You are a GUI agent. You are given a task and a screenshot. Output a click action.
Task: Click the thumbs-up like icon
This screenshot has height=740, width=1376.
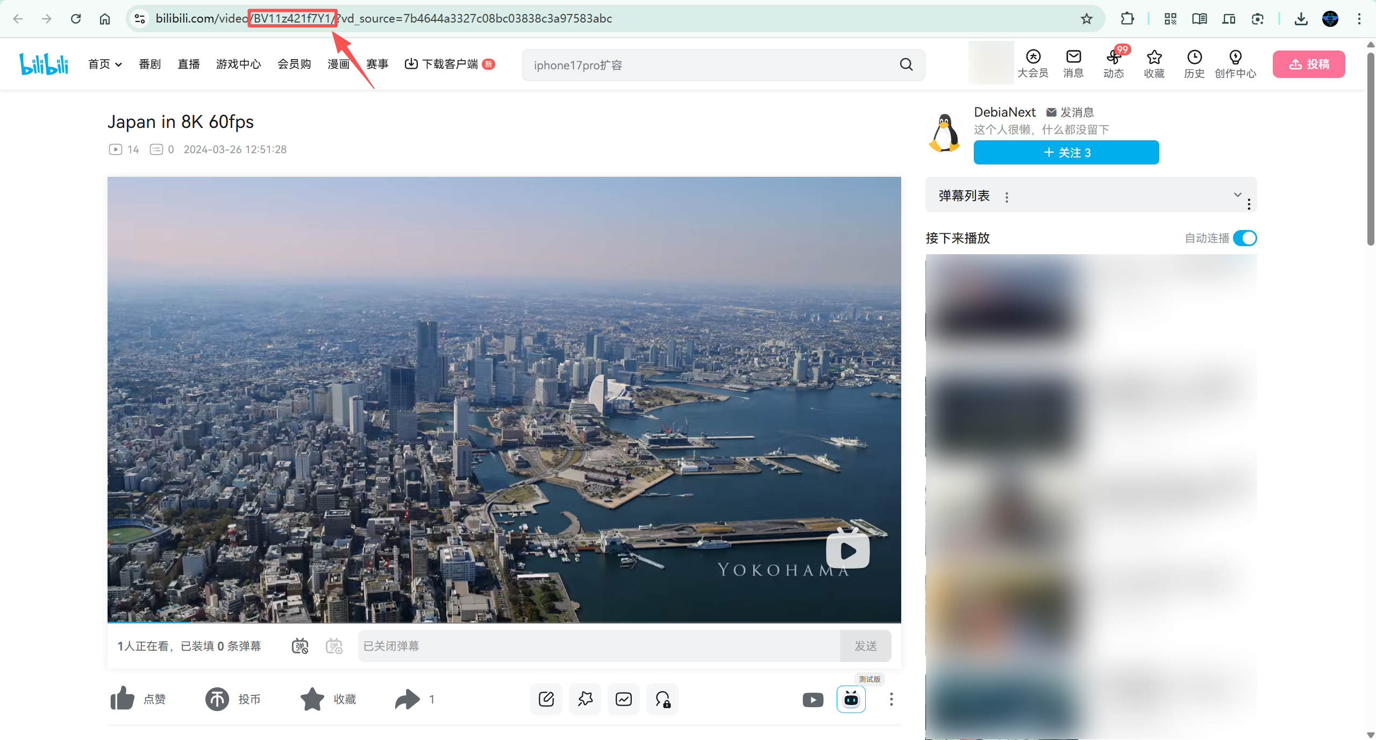point(123,699)
